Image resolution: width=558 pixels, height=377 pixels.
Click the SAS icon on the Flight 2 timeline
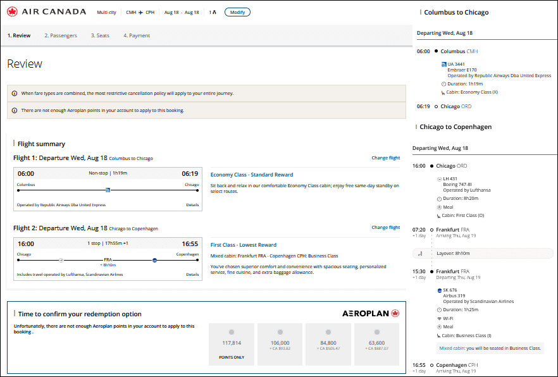pos(154,261)
